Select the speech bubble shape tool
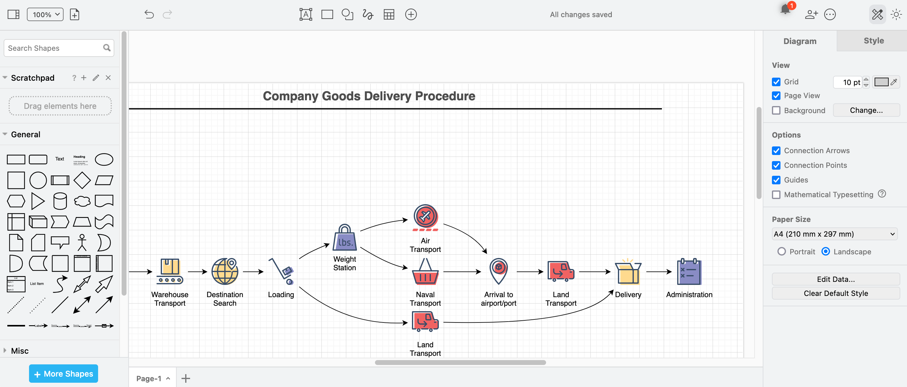 tap(60, 241)
